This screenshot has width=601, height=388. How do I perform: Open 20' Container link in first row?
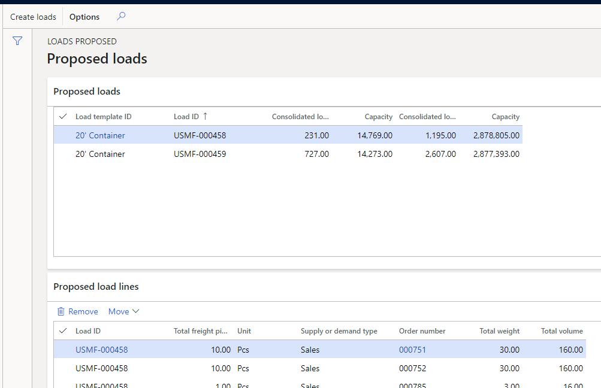pos(100,135)
